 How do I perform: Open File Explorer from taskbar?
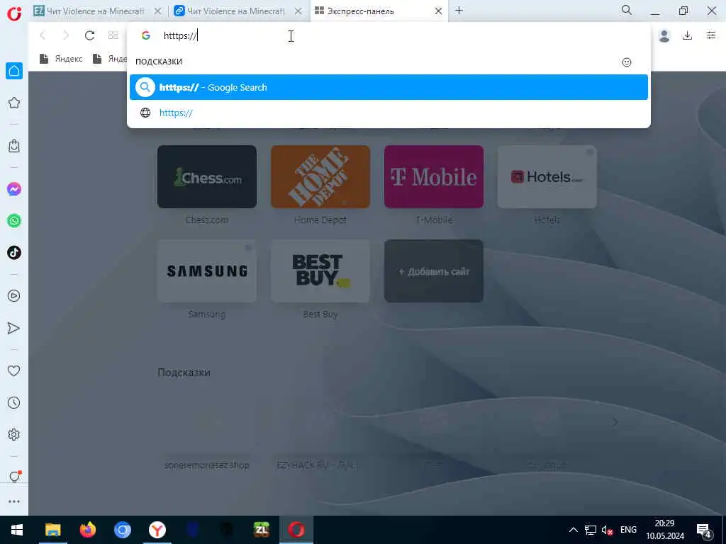point(52,530)
